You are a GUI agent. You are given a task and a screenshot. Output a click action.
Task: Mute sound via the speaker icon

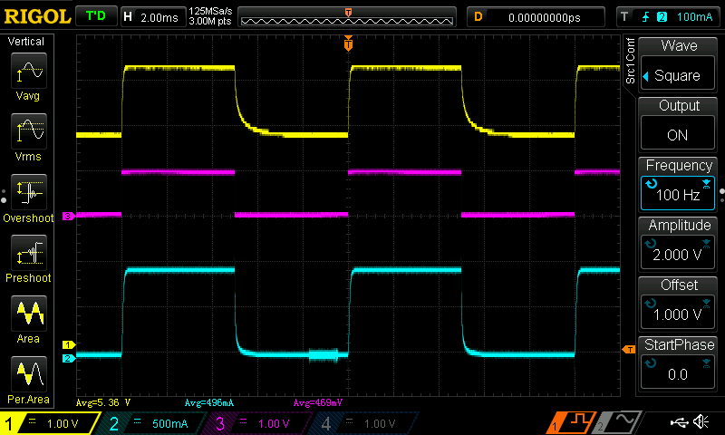pos(701,422)
